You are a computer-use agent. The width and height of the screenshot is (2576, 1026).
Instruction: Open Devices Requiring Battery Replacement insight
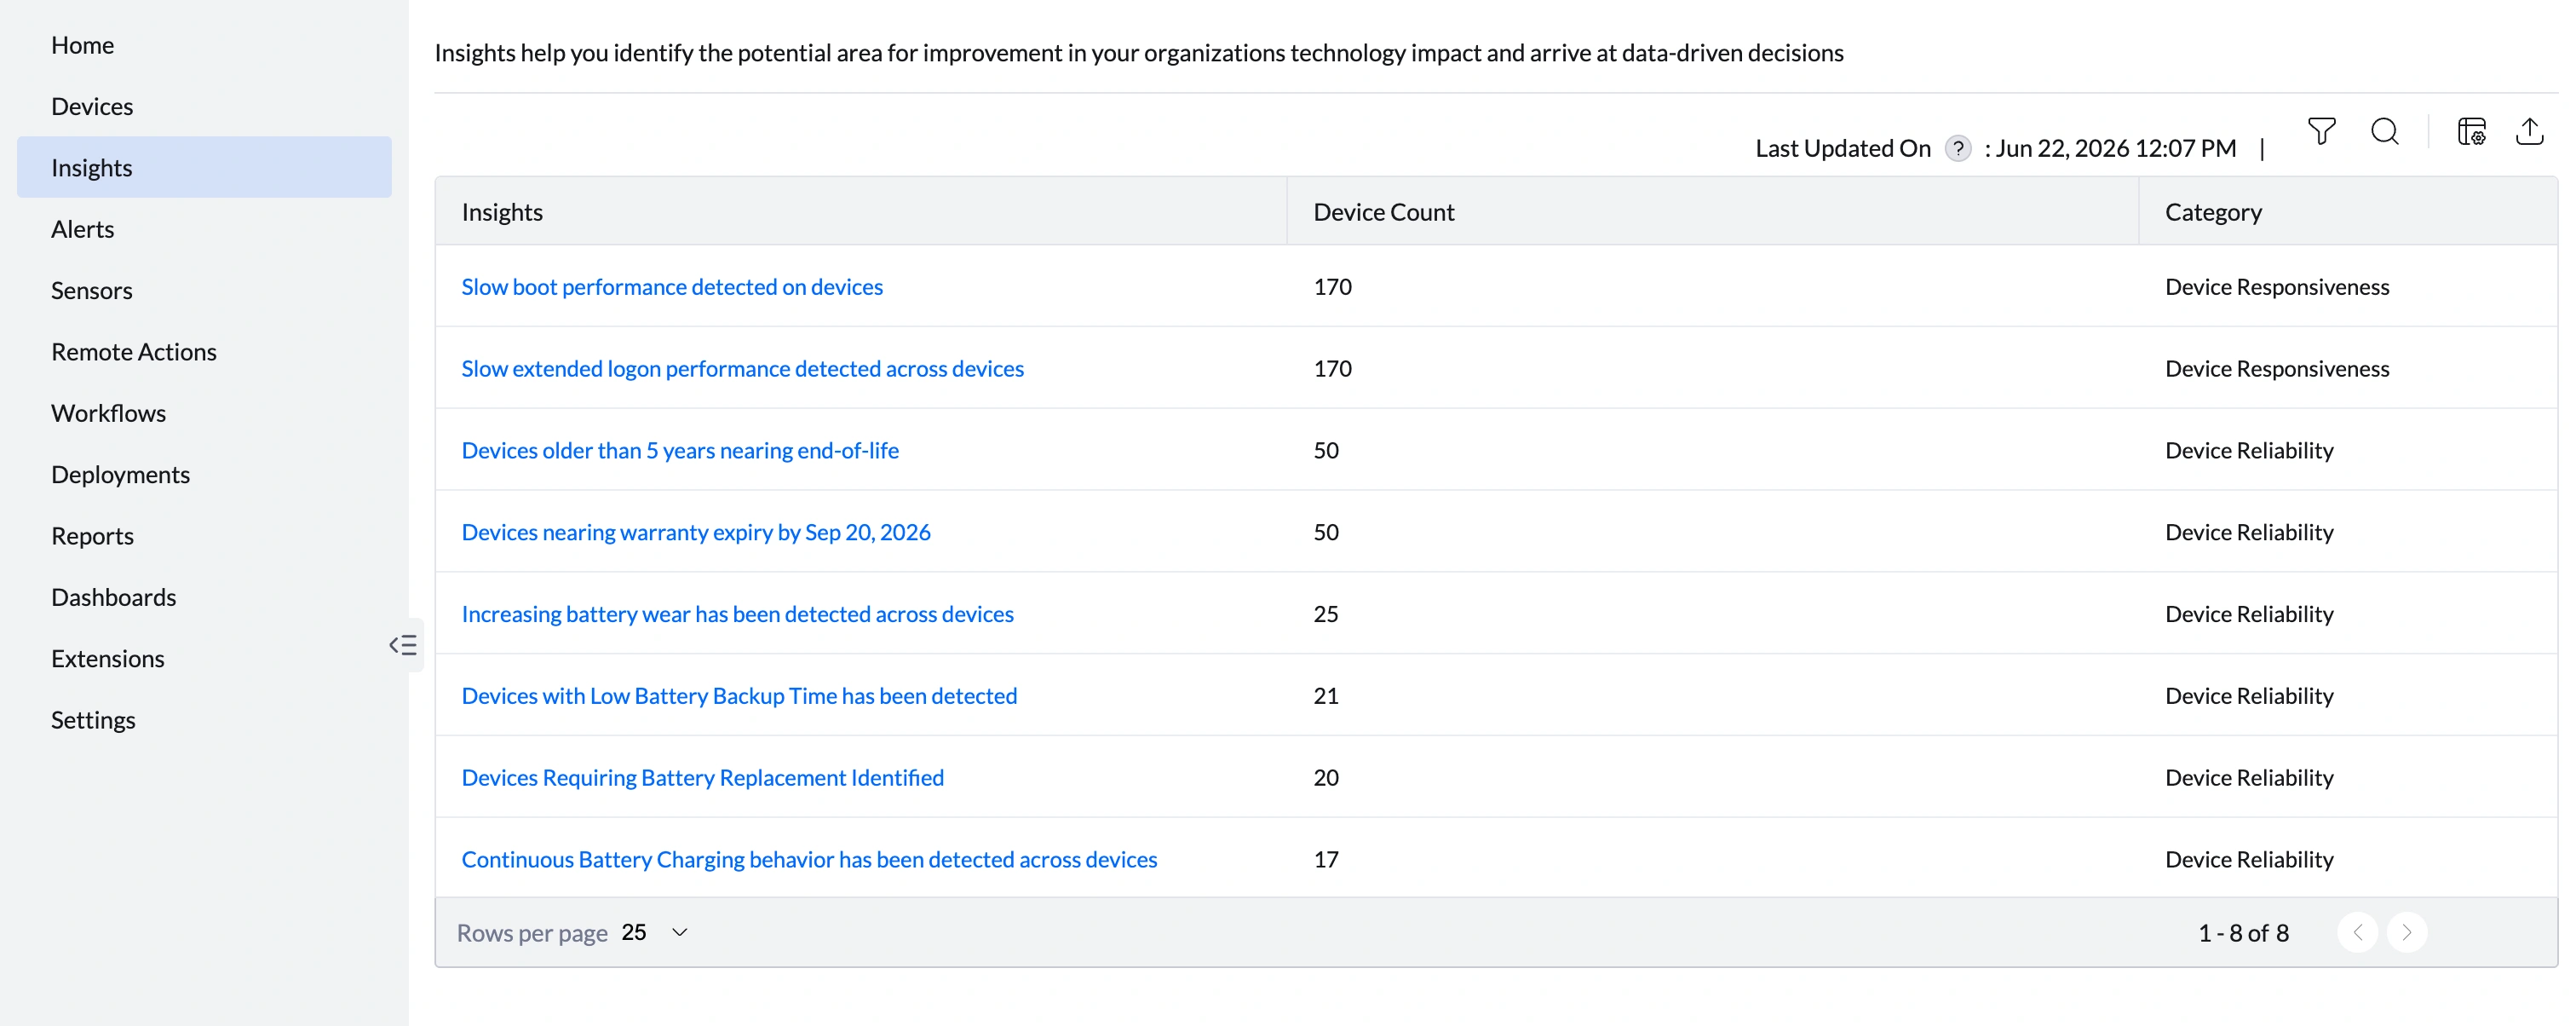point(702,778)
